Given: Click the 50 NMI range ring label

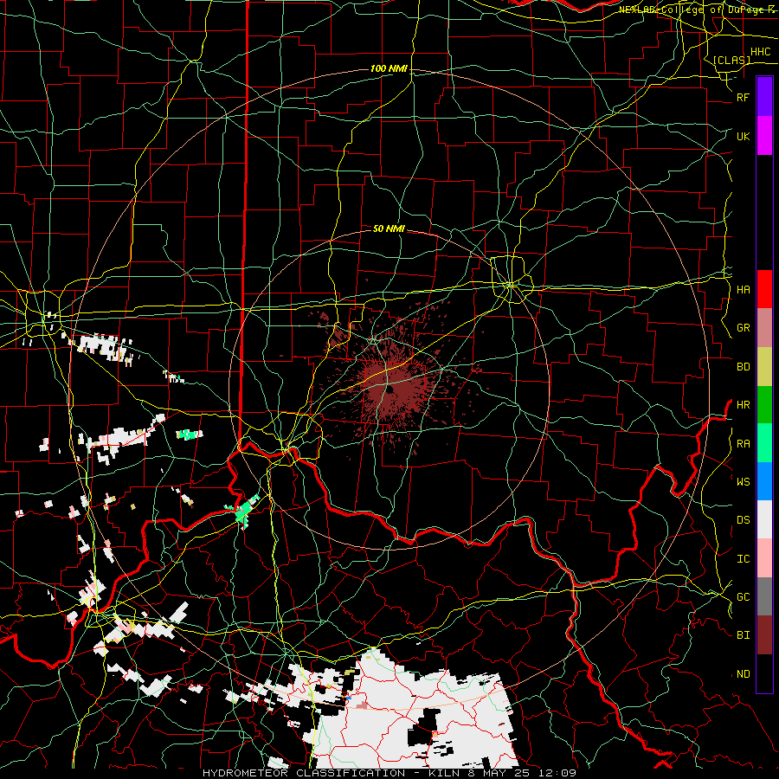Looking at the screenshot, I should [x=389, y=229].
